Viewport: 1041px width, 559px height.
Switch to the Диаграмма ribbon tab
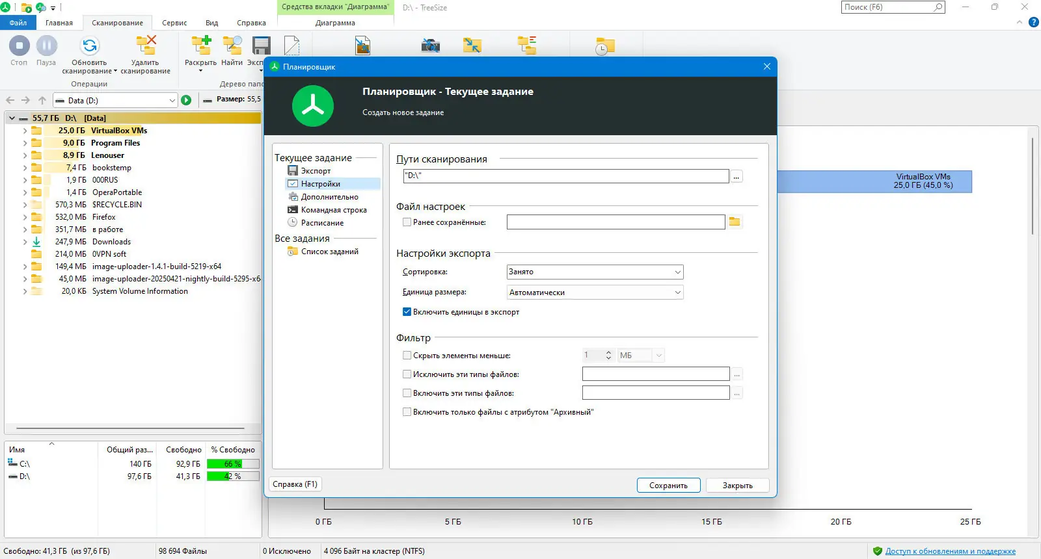[335, 23]
